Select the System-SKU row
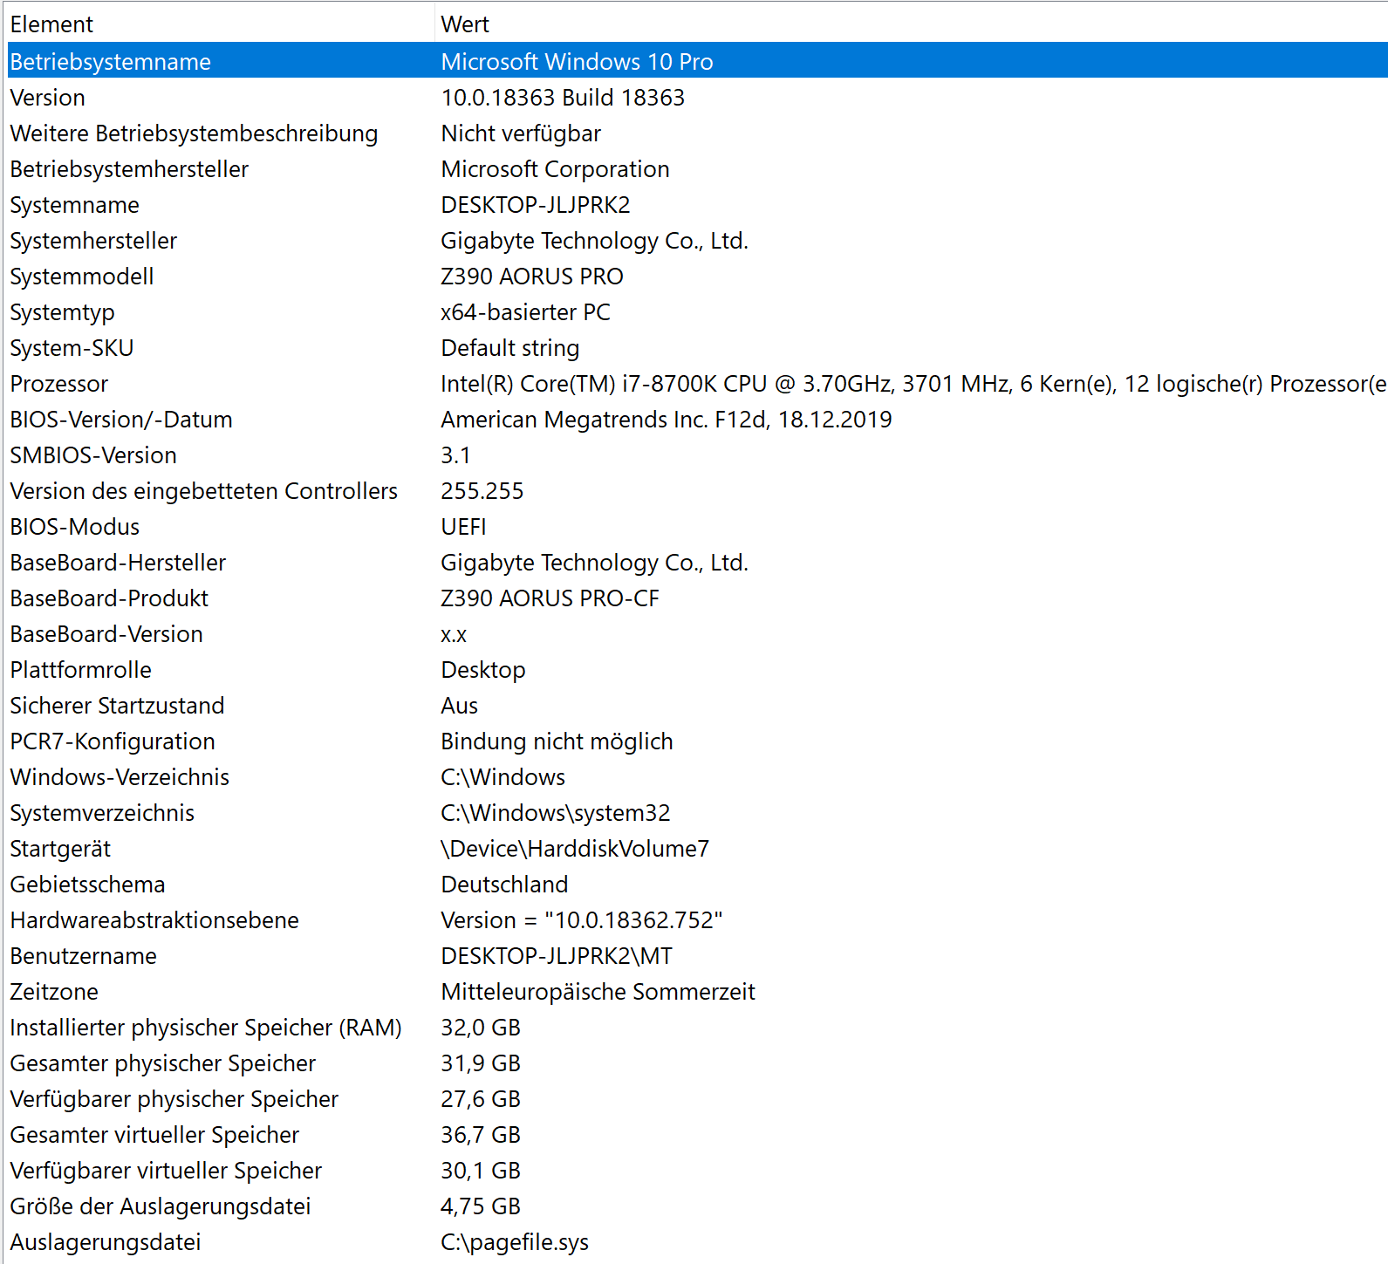The height and width of the screenshot is (1264, 1388). [x=697, y=348]
